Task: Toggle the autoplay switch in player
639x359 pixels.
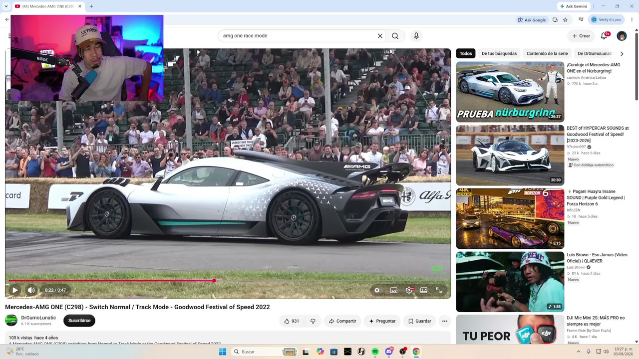Action: click(377, 290)
